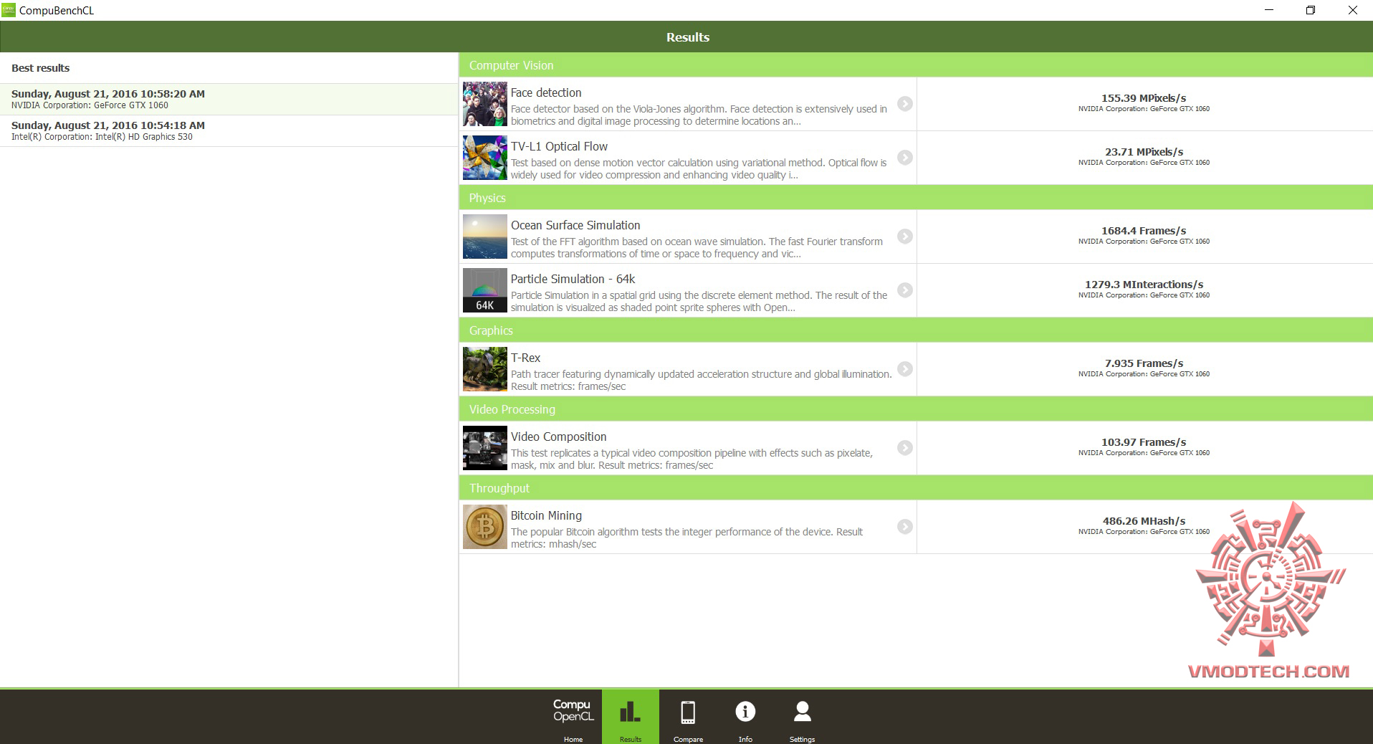Click the Video Composition title
This screenshot has height=744, width=1373.
tap(558, 437)
